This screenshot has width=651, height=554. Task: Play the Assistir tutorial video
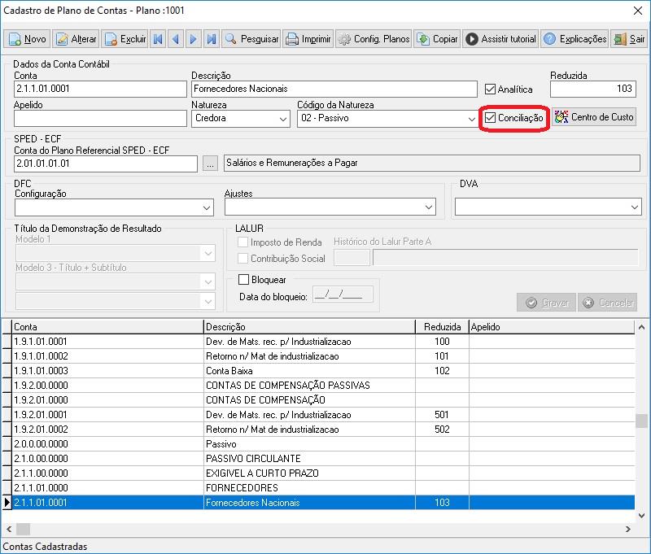coord(500,39)
